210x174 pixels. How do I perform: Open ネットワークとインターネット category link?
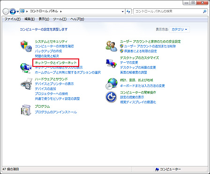coord(56,63)
